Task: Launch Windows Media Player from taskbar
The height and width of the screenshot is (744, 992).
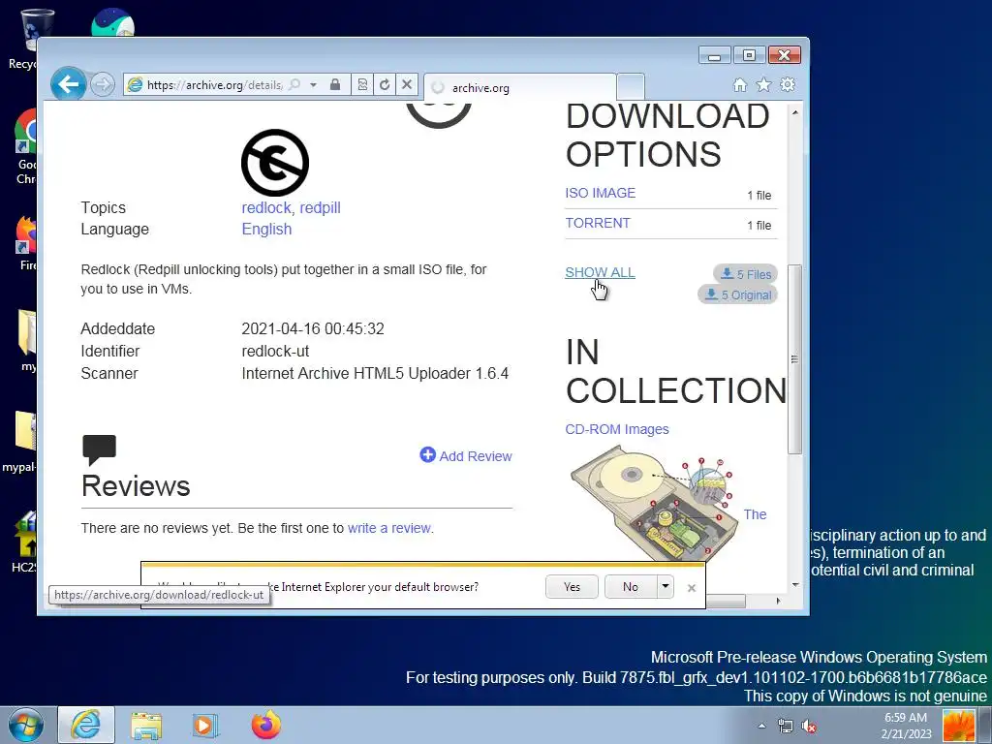Action: point(205,726)
